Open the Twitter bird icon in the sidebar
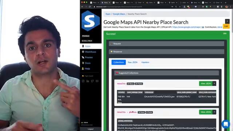The image size is (233, 131). [92, 81]
